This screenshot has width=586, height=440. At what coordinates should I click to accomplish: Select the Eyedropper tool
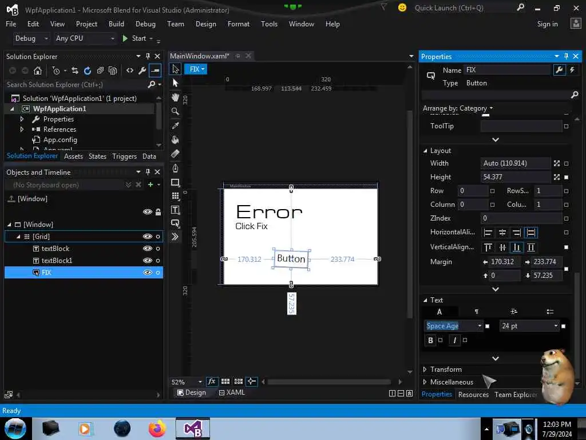point(175,125)
